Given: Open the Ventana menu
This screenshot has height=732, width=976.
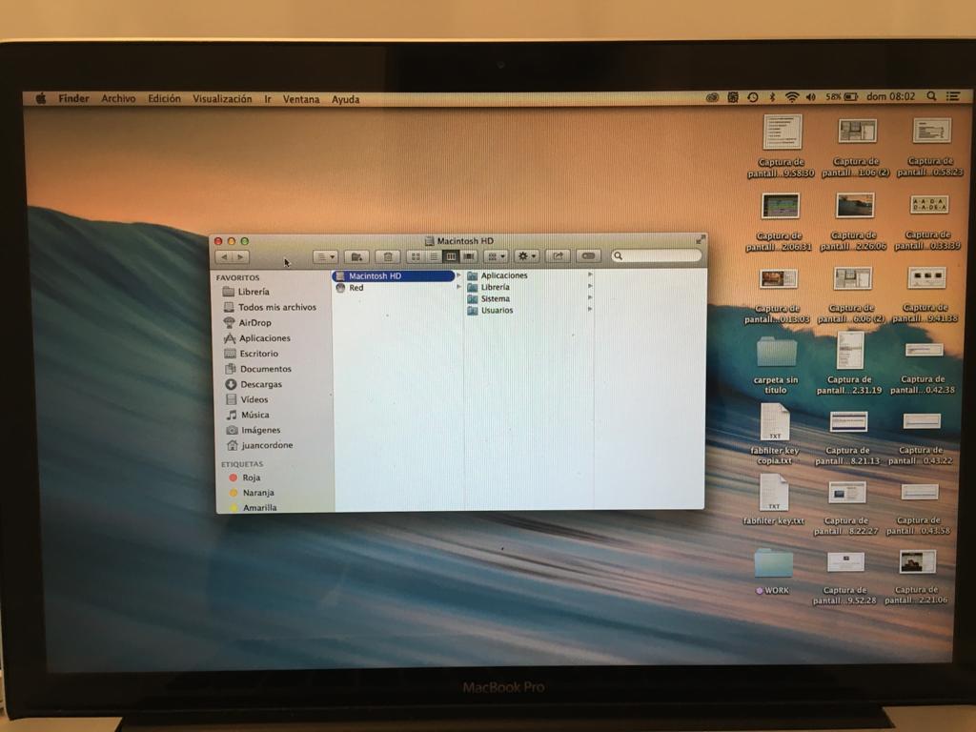Looking at the screenshot, I should click(x=301, y=99).
